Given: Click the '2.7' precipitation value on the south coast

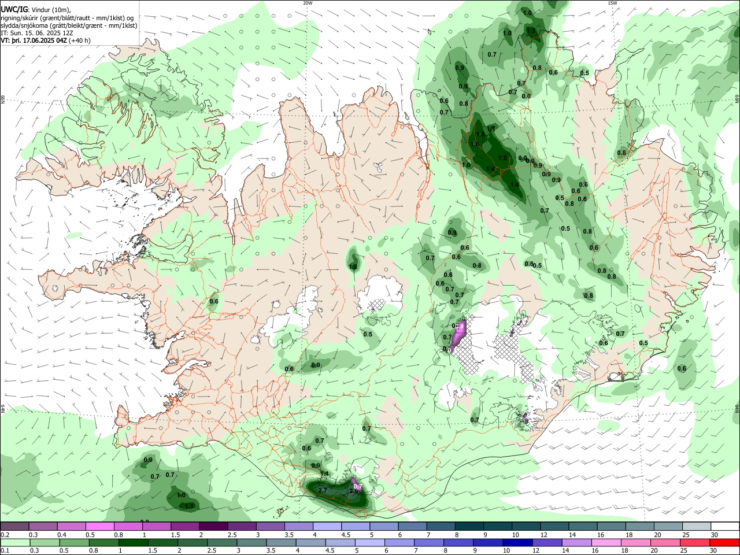Looking at the screenshot, I should (x=323, y=490).
